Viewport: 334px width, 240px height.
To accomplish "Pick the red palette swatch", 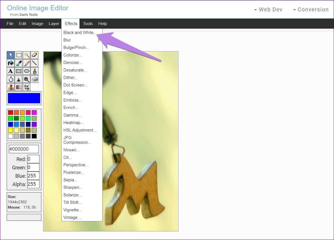I will [11, 112].
